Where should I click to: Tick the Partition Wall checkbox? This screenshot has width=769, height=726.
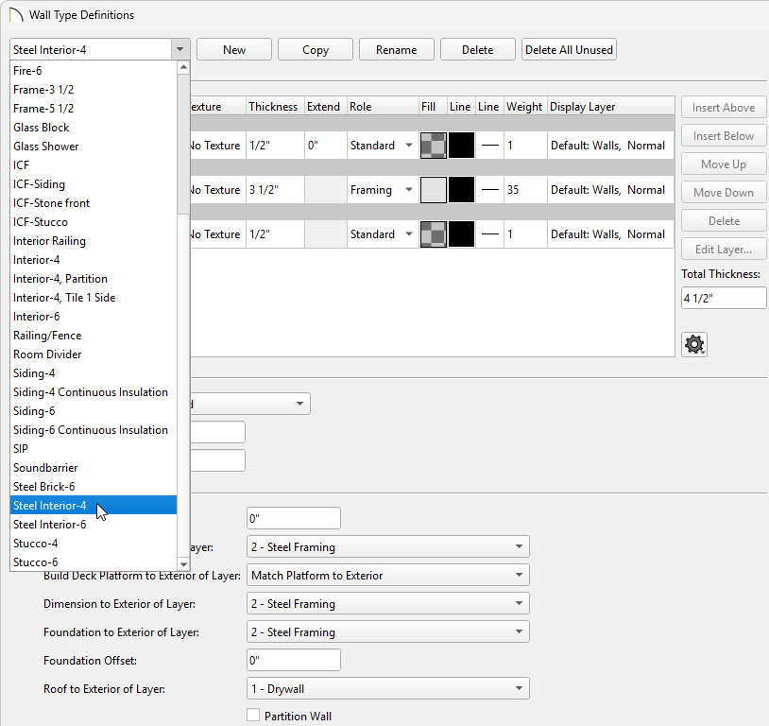pyautogui.click(x=253, y=715)
